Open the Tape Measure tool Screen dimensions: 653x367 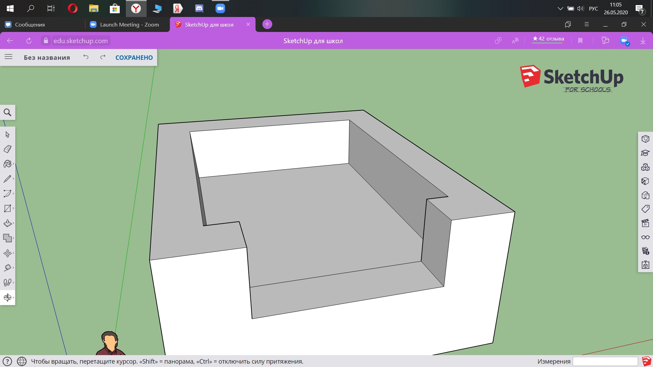[7, 268]
